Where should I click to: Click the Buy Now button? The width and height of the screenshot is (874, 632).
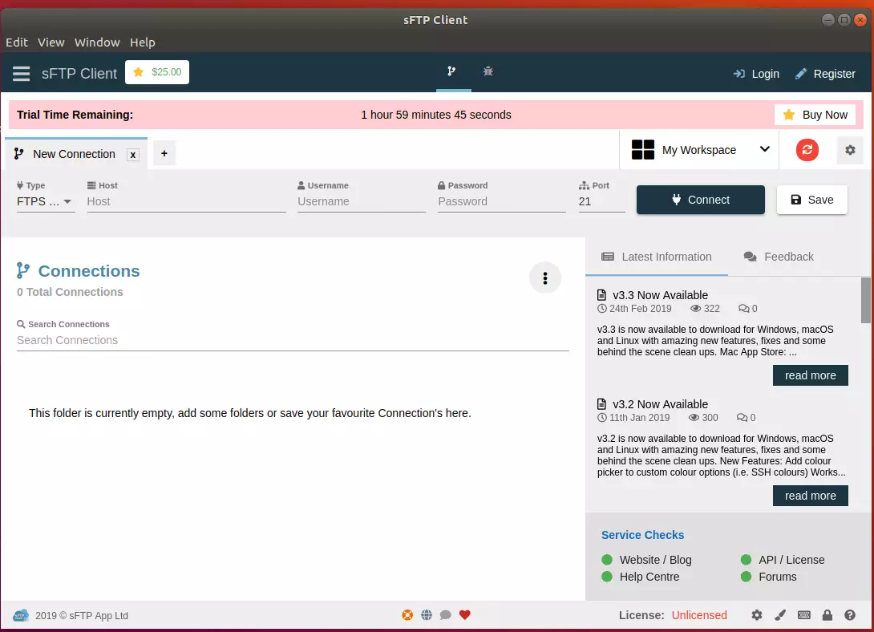815,115
